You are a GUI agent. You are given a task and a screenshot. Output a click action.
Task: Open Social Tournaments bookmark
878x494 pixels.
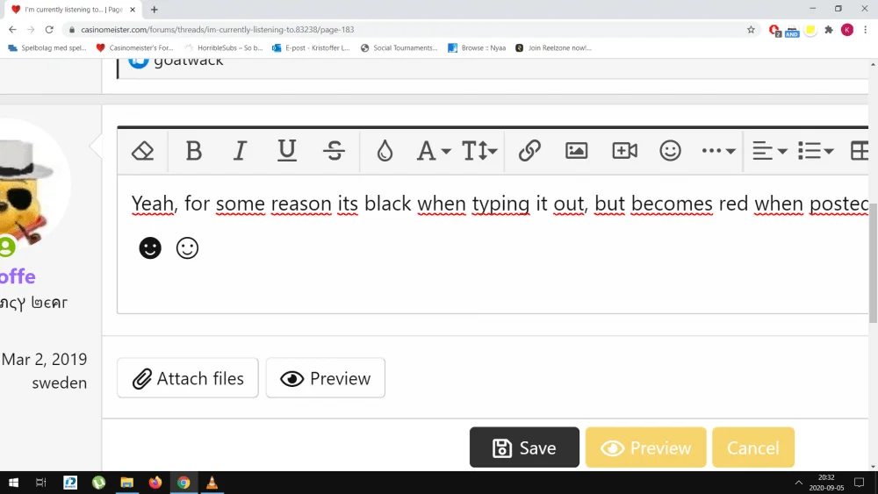click(399, 48)
